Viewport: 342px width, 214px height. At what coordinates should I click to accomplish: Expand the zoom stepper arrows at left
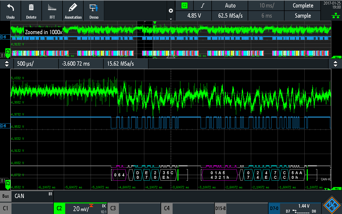coord(7,64)
